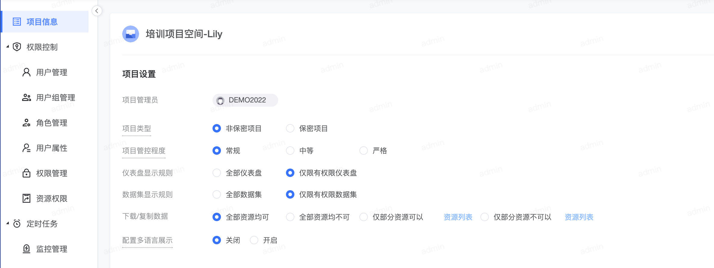Select the 保密项目 radio option

[290, 129]
